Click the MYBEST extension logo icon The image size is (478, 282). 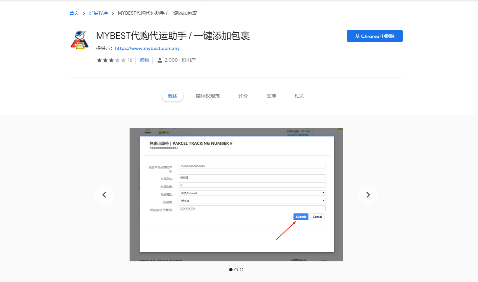click(x=80, y=40)
